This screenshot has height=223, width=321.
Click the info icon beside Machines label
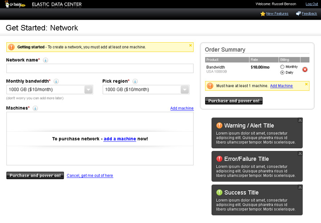[x=35, y=108]
